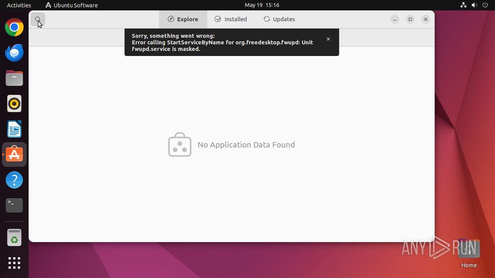The width and height of the screenshot is (495, 278).
Task: Open the Activities overview
Action: click(19, 5)
